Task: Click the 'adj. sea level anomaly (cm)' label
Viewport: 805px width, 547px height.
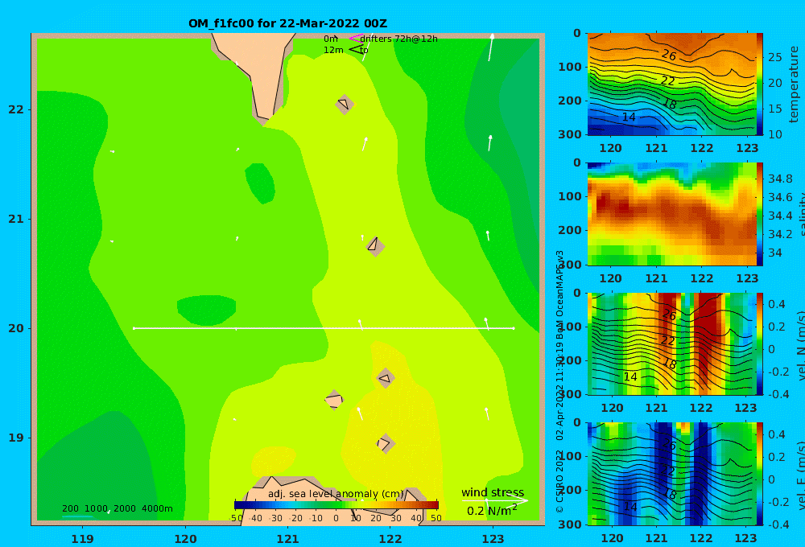Action: click(x=336, y=494)
